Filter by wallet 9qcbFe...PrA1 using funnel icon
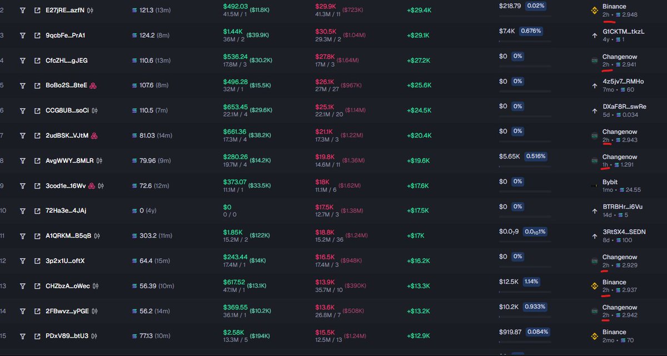The image size is (667, 356). click(22, 35)
